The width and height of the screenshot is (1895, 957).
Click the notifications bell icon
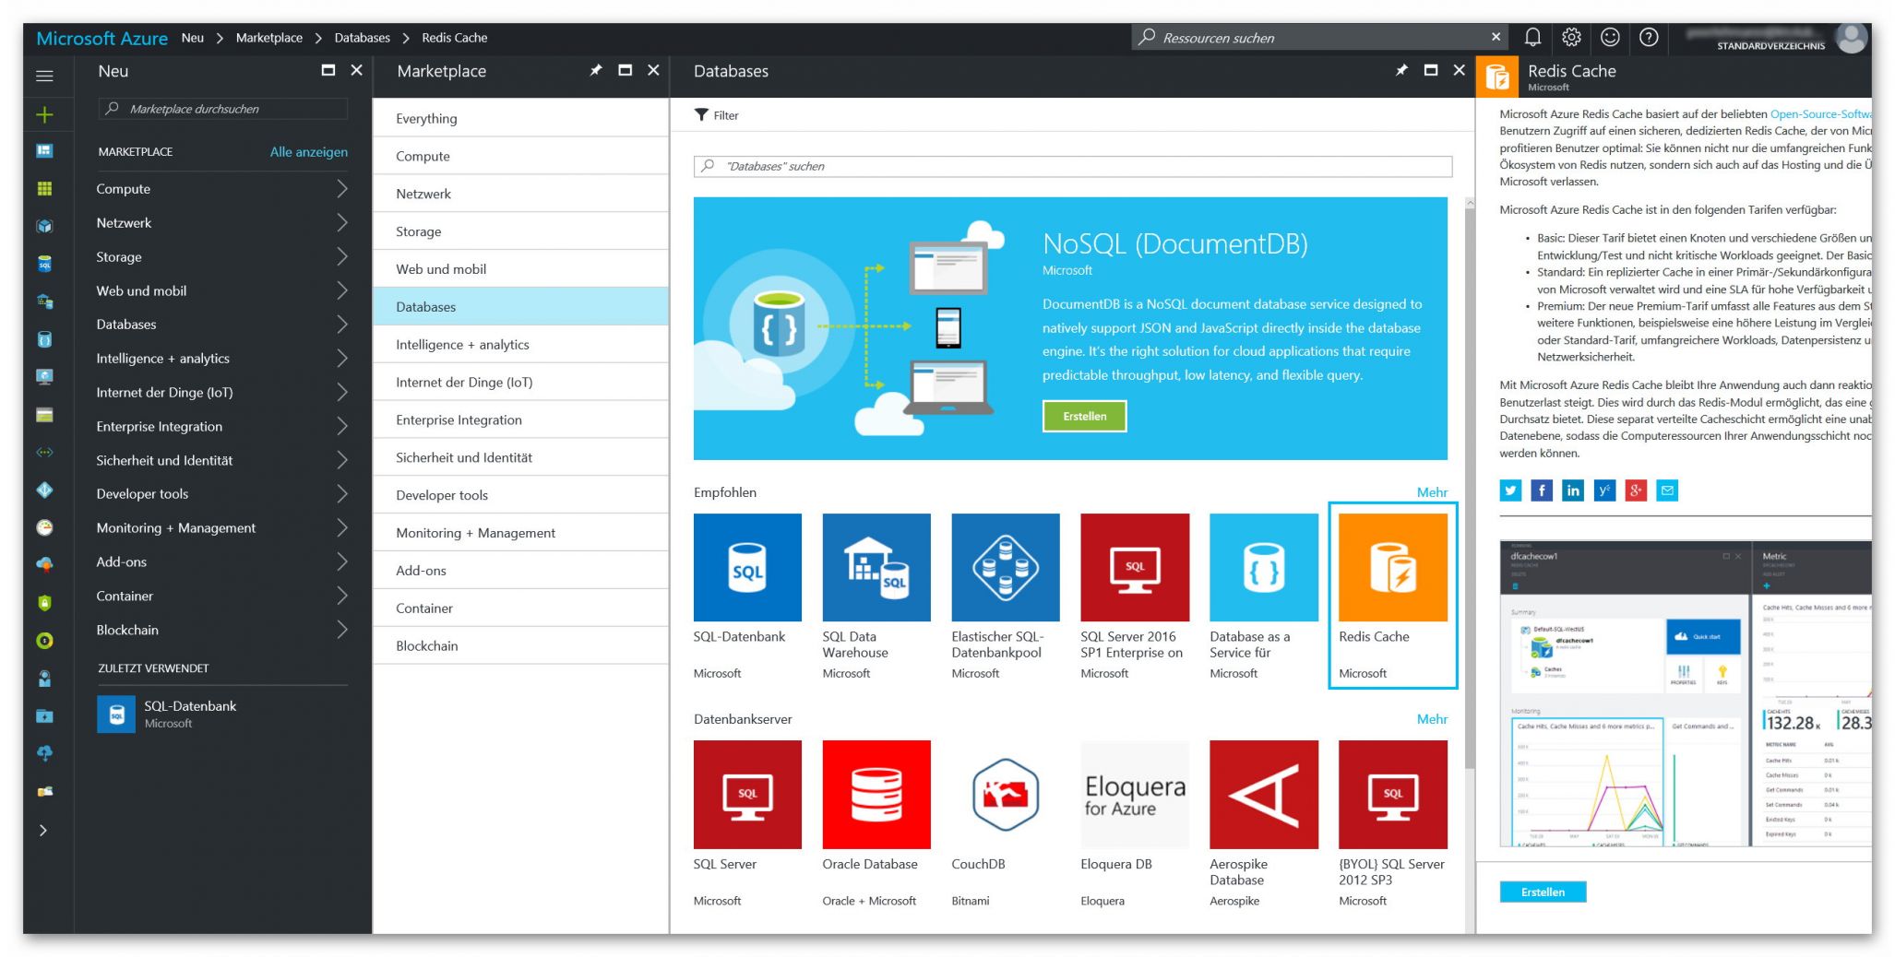coord(1532,37)
